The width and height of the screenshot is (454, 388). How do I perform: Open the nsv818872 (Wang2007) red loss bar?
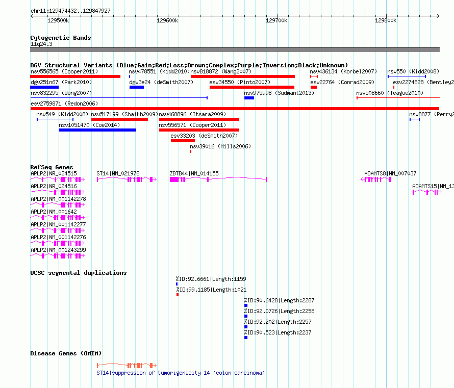pos(243,76)
